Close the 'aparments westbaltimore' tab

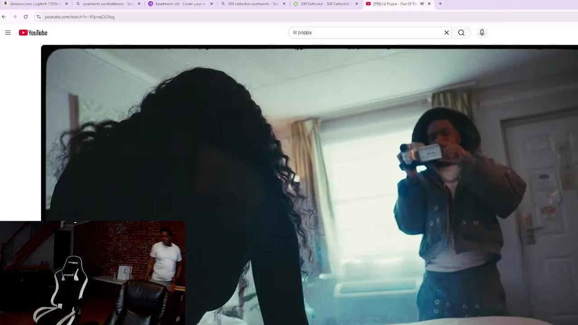[139, 4]
